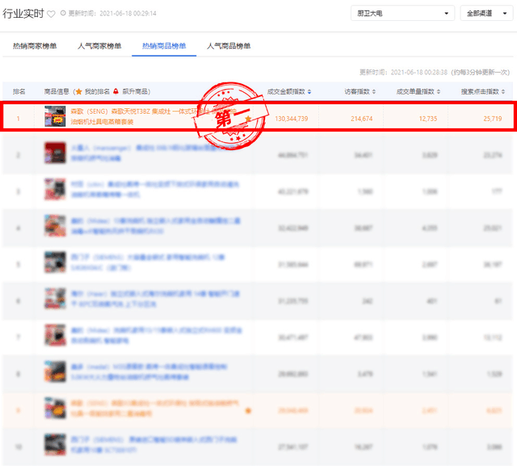Screen dimensions: 517x466
Task: Open thumbnail of rank 2 product
Action: pos(55,153)
